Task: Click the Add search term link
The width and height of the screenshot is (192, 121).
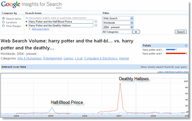Action: point(40,29)
